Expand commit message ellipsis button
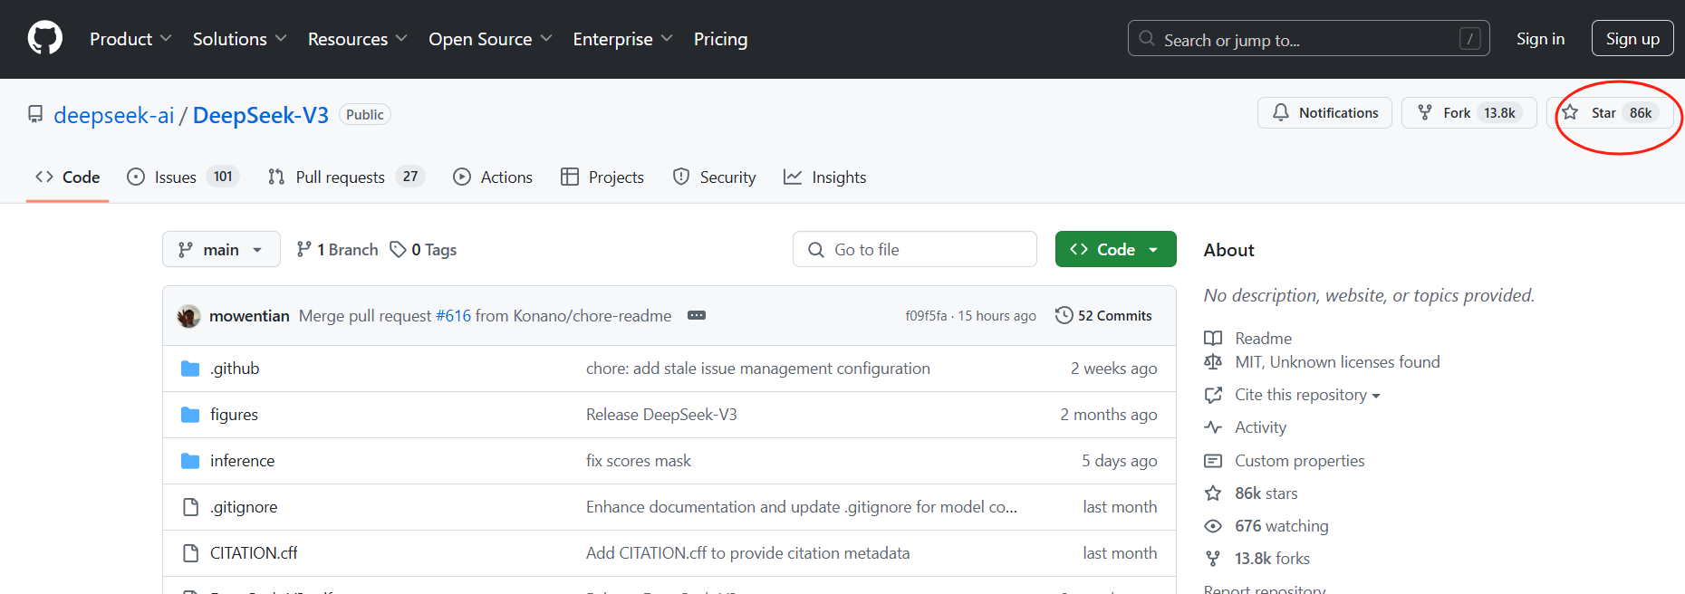This screenshot has width=1685, height=594. tap(697, 315)
